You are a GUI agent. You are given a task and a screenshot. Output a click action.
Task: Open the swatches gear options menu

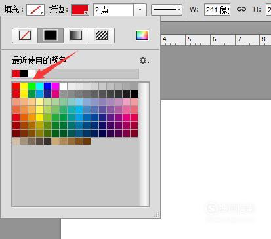[x=144, y=60]
